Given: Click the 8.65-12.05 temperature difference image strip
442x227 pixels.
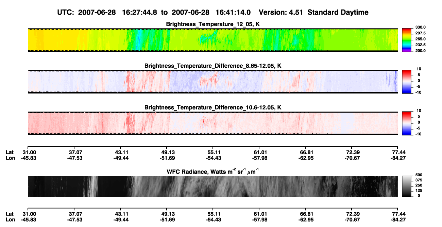Looking at the screenshot, I should click(213, 82).
